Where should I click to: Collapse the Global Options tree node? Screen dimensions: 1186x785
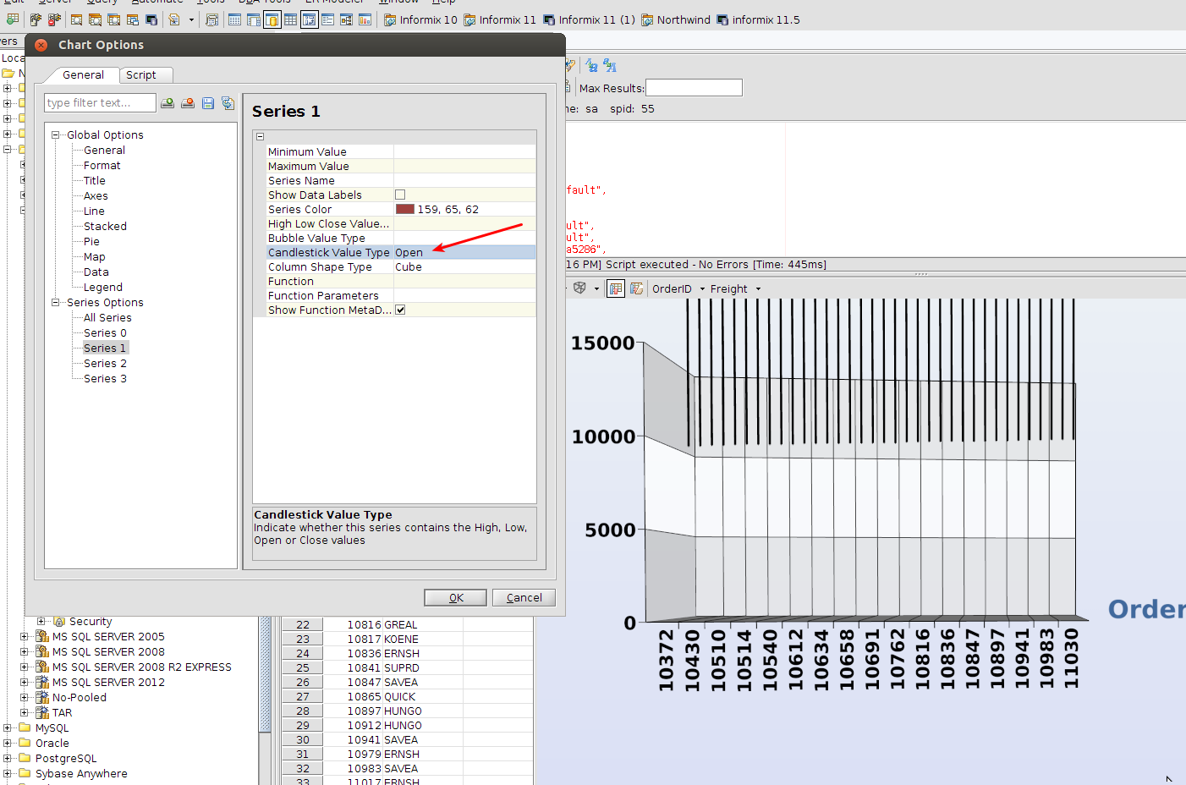pos(56,134)
